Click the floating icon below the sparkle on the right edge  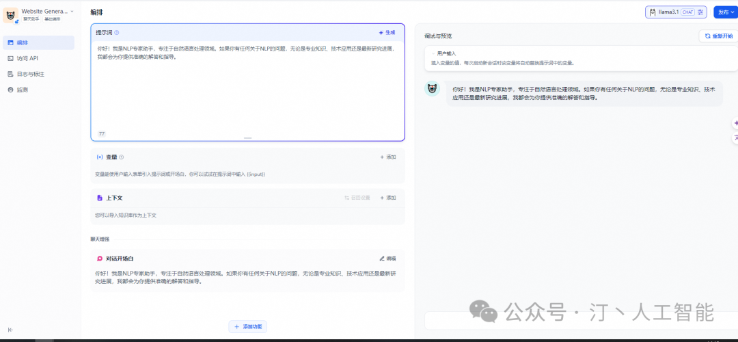click(x=736, y=138)
